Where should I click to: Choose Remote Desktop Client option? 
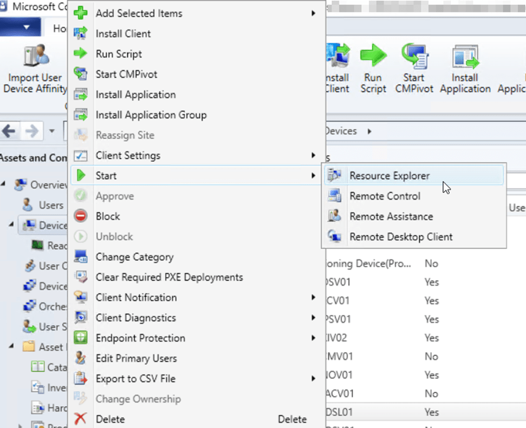click(x=401, y=237)
